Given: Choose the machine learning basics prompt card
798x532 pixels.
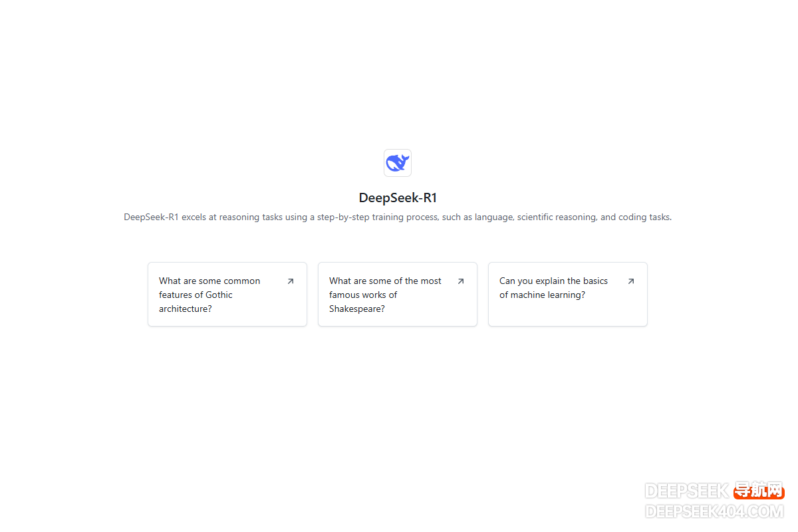Looking at the screenshot, I should (568, 294).
